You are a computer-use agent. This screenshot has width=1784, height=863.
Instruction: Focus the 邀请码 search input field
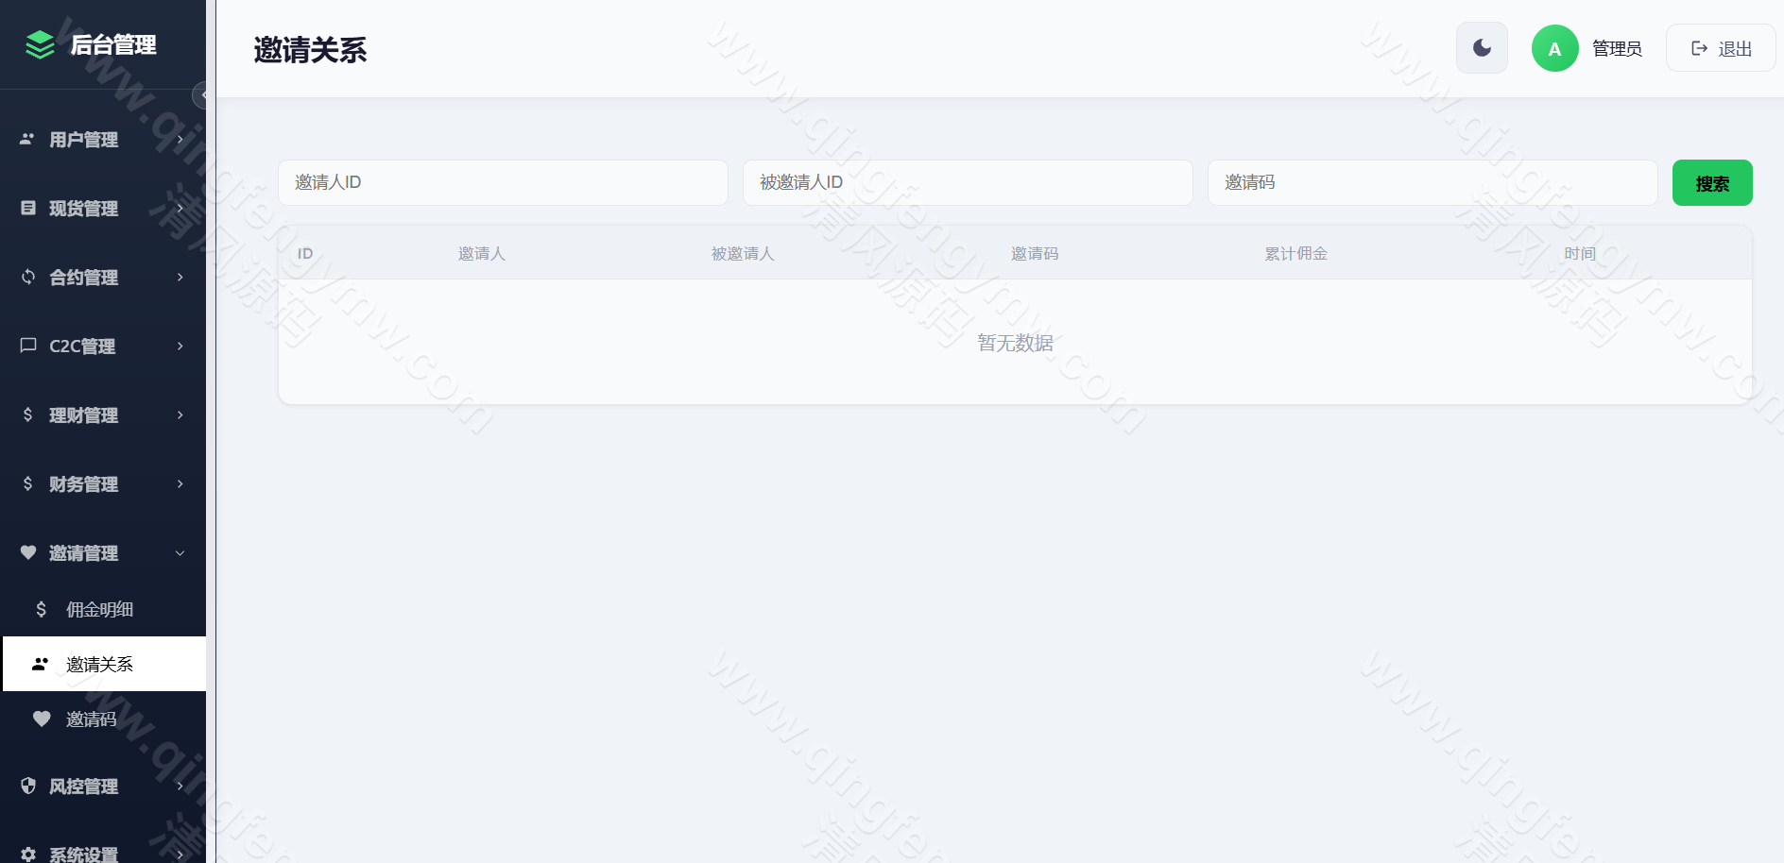click(1432, 182)
